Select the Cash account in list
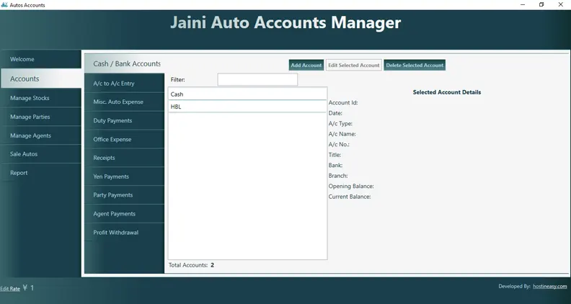Viewport: 571px width, 304px height. click(247, 94)
